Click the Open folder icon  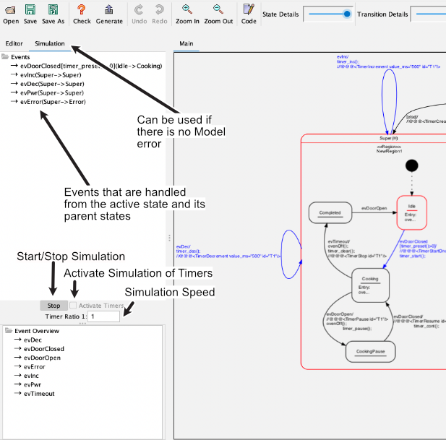point(11,10)
